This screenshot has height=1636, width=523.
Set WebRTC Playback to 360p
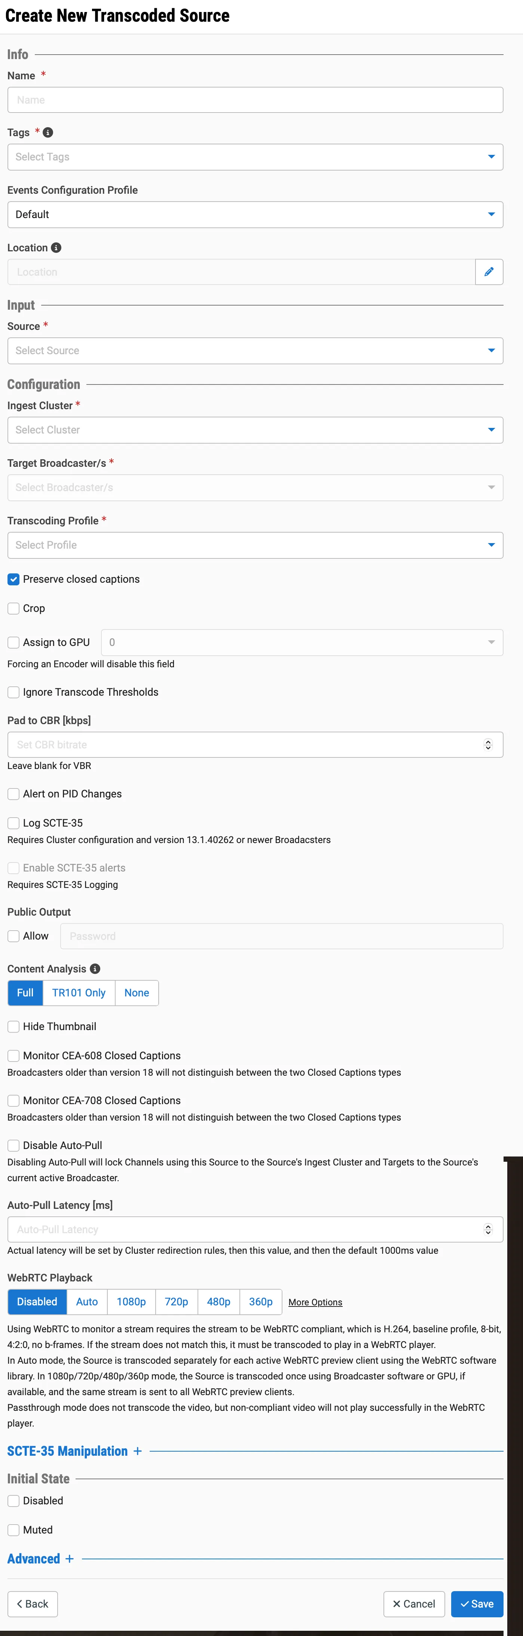[260, 1302]
